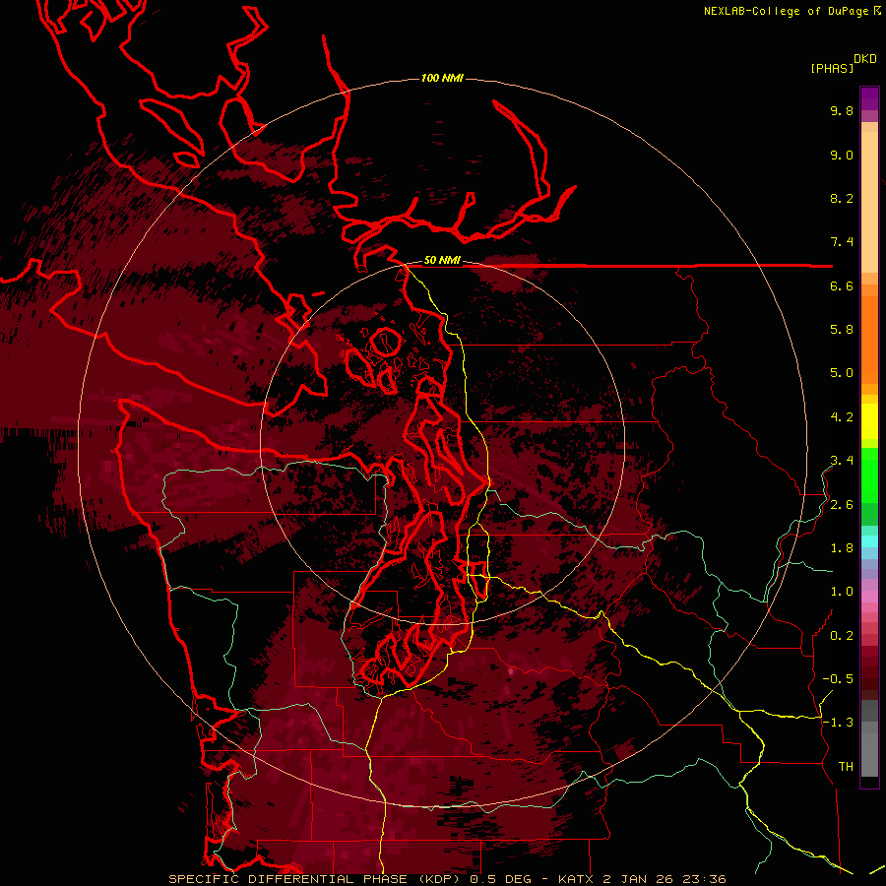The image size is (886, 886).
Task: Click the DKD label above the color scale
Action: pyautogui.click(x=864, y=59)
